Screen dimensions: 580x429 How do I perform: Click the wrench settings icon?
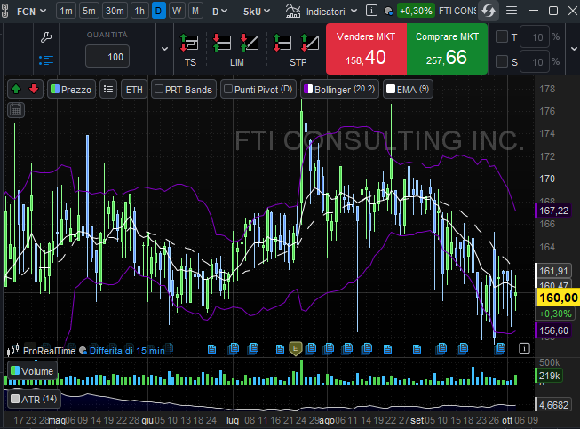pyautogui.click(x=47, y=37)
